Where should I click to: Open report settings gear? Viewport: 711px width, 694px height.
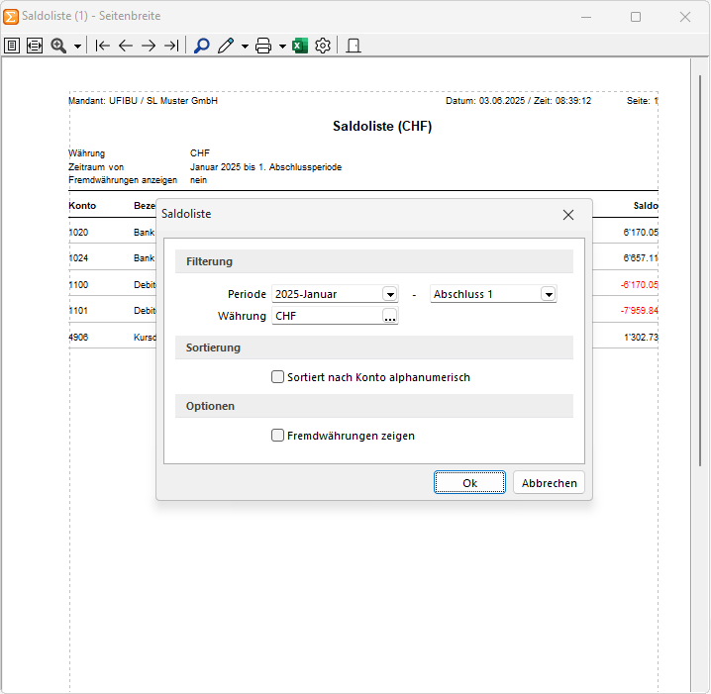point(323,46)
